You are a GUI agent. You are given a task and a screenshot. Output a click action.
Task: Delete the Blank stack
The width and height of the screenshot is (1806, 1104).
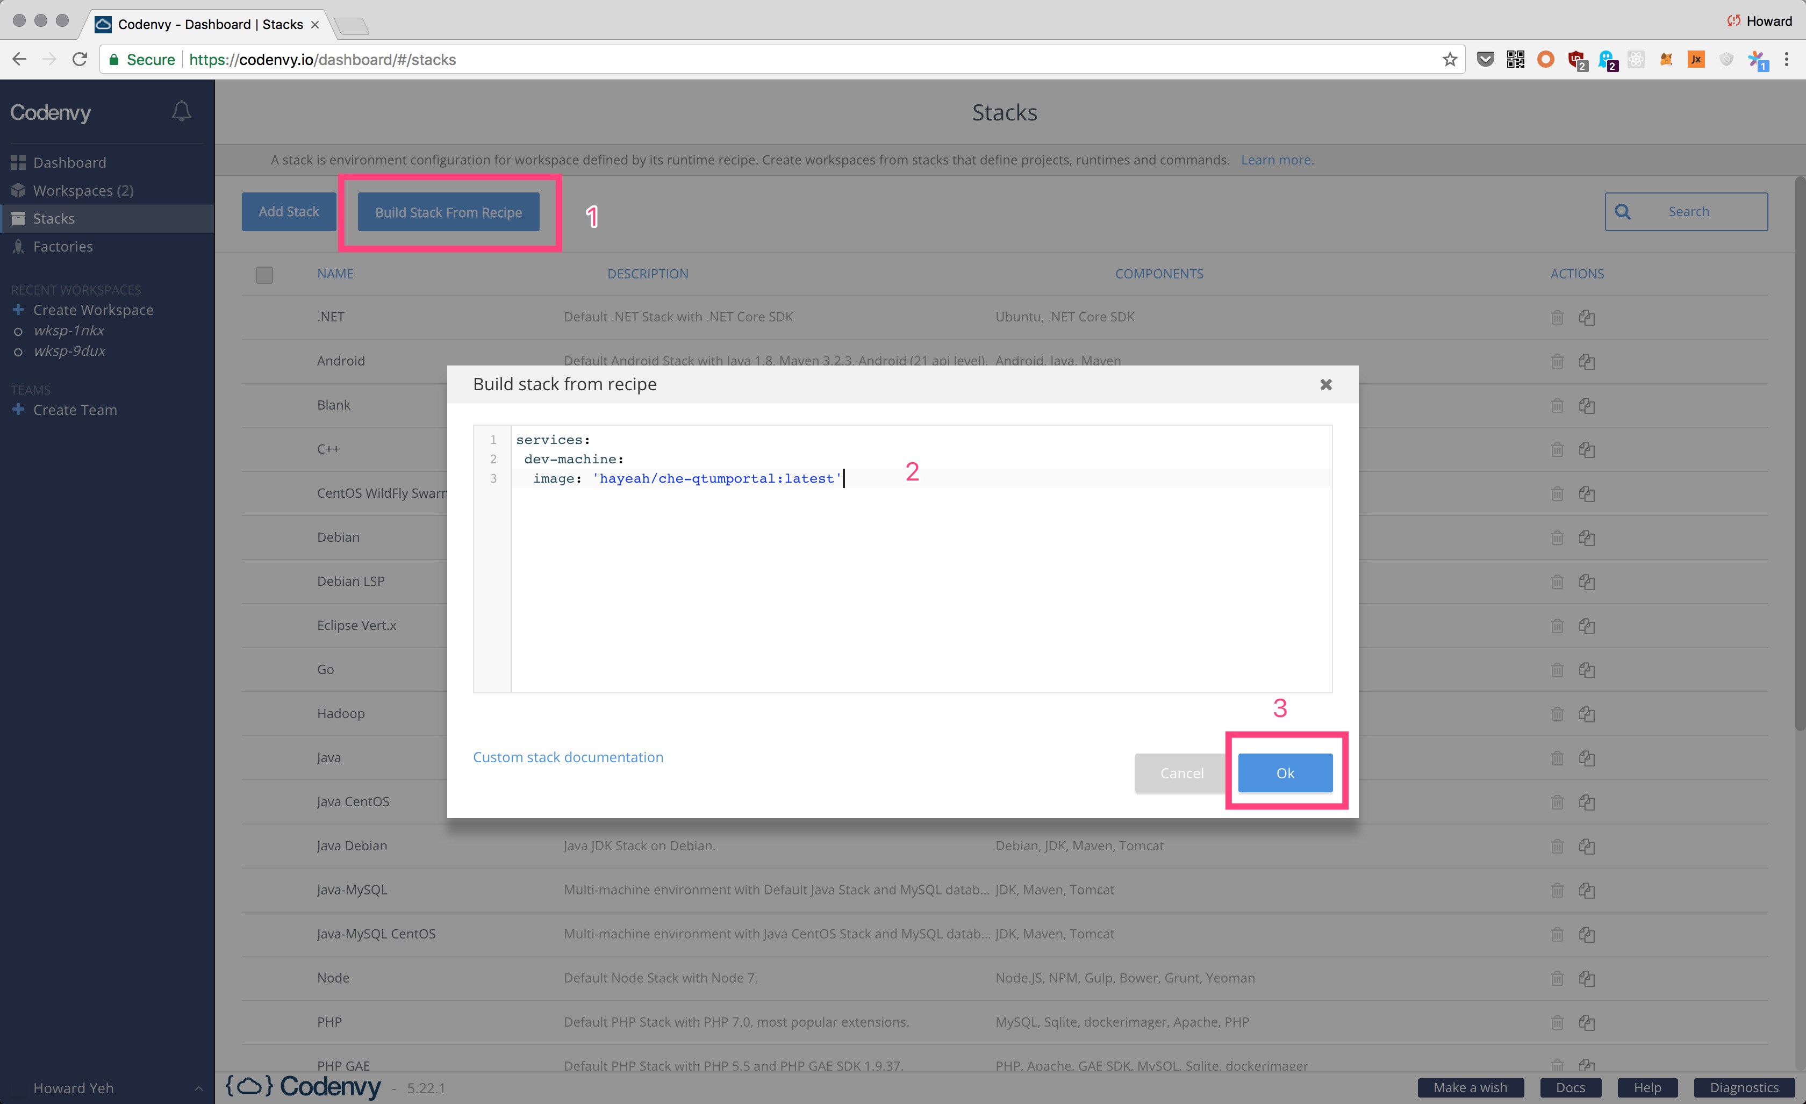click(x=1558, y=405)
